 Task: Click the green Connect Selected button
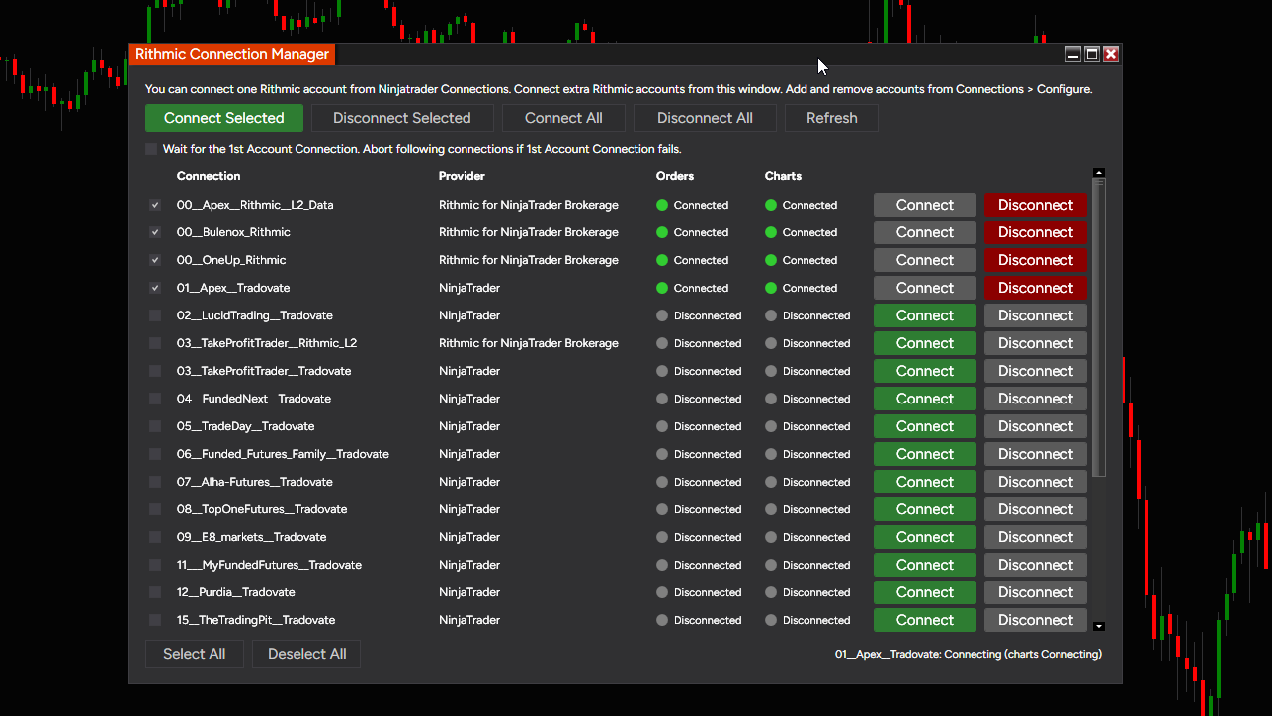[224, 118]
